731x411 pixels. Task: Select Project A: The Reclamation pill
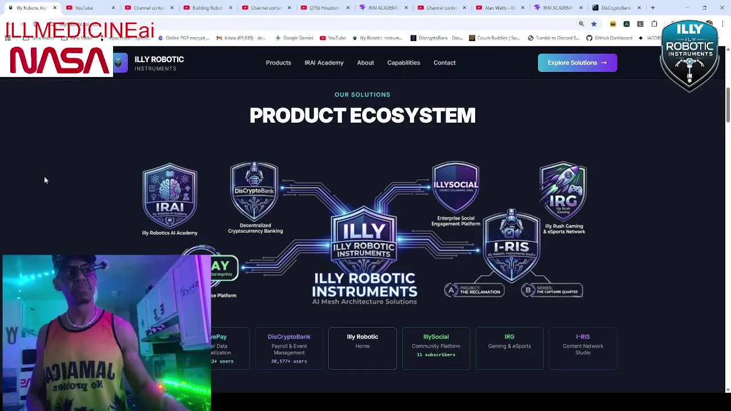click(474, 290)
